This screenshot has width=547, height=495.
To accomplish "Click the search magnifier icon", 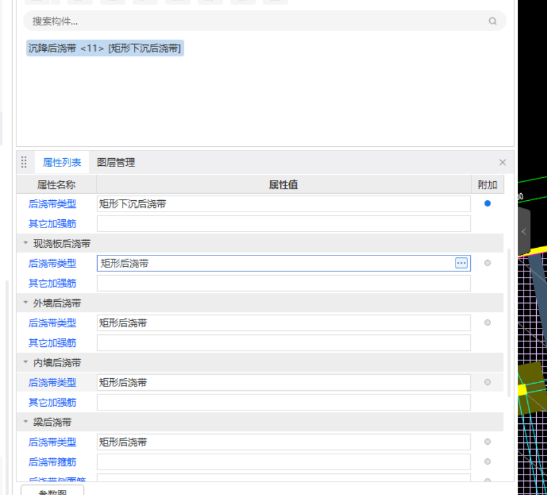I will (492, 21).
